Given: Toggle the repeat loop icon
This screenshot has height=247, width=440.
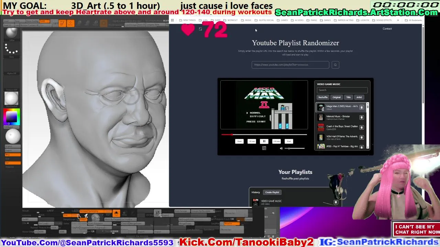Looking at the screenshot, I should coord(264,148).
